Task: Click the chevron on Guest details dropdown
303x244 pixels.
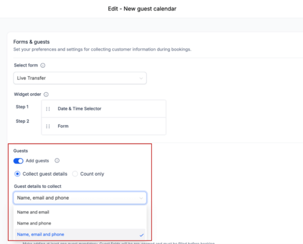Action: tap(141, 198)
